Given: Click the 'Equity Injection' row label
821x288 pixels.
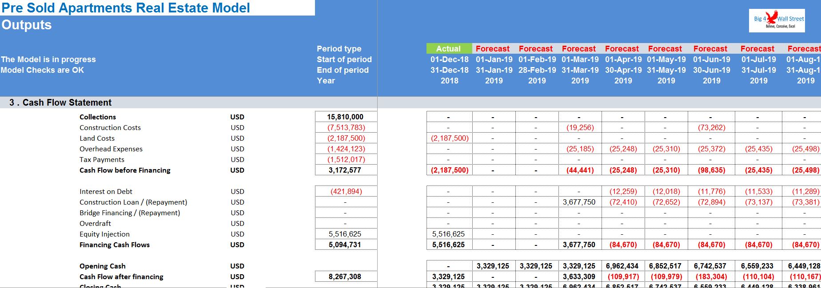Looking at the screenshot, I should click(x=104, y=234).
